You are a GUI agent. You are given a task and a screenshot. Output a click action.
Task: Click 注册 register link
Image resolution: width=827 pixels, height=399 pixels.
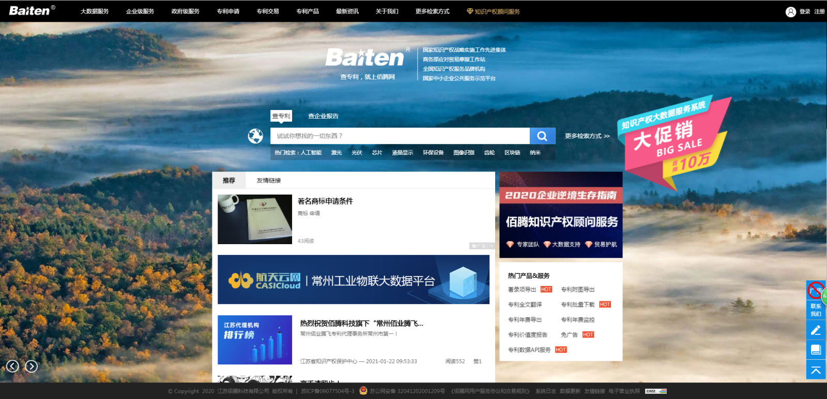tap(820, 11)
